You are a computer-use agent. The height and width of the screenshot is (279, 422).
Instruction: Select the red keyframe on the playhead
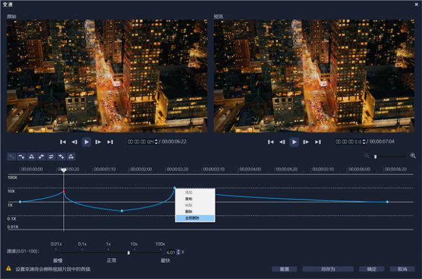pos(64,191)
